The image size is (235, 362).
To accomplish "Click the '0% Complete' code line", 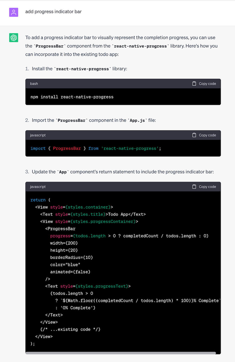I will 75,308.
